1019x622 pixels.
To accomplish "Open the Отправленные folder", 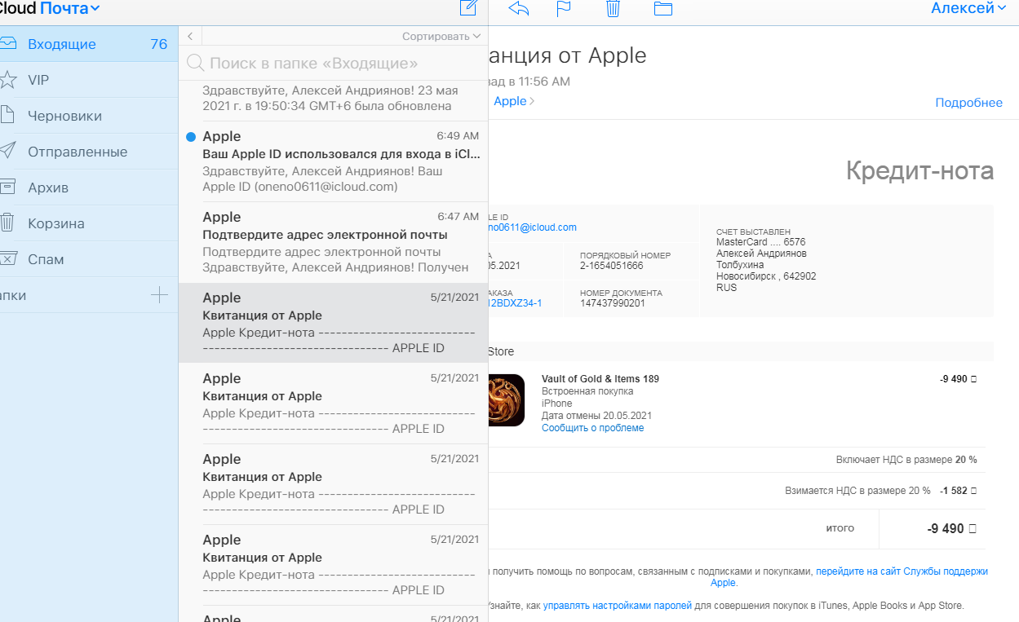I will click(89, 152).
